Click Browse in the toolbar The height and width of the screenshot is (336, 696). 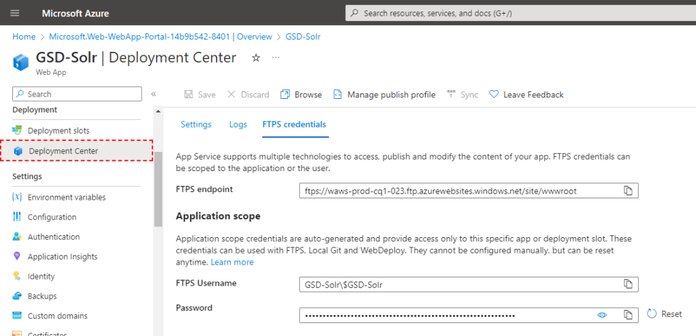(x=301, y=95)
